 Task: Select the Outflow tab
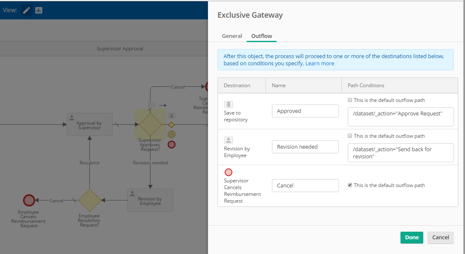coord(261,36)
